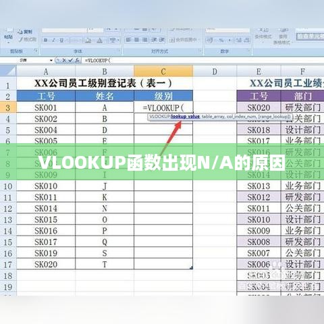The image size is (324, 324).
Task: Confirm formula entry with checkmark button
Action: 71,60
